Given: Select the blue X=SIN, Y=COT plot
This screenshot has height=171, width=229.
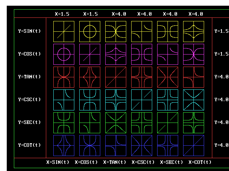Looking at the screenshot, I should [x=64, y=146].
